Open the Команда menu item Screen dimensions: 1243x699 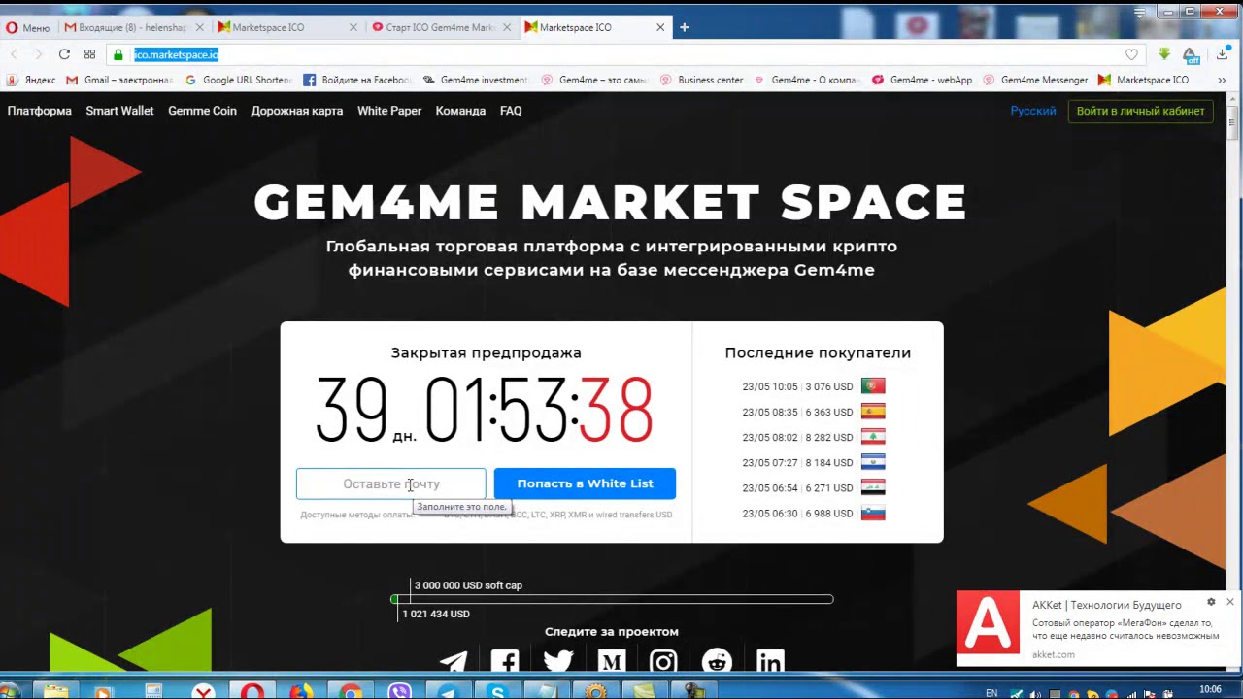tap(460, 111)
